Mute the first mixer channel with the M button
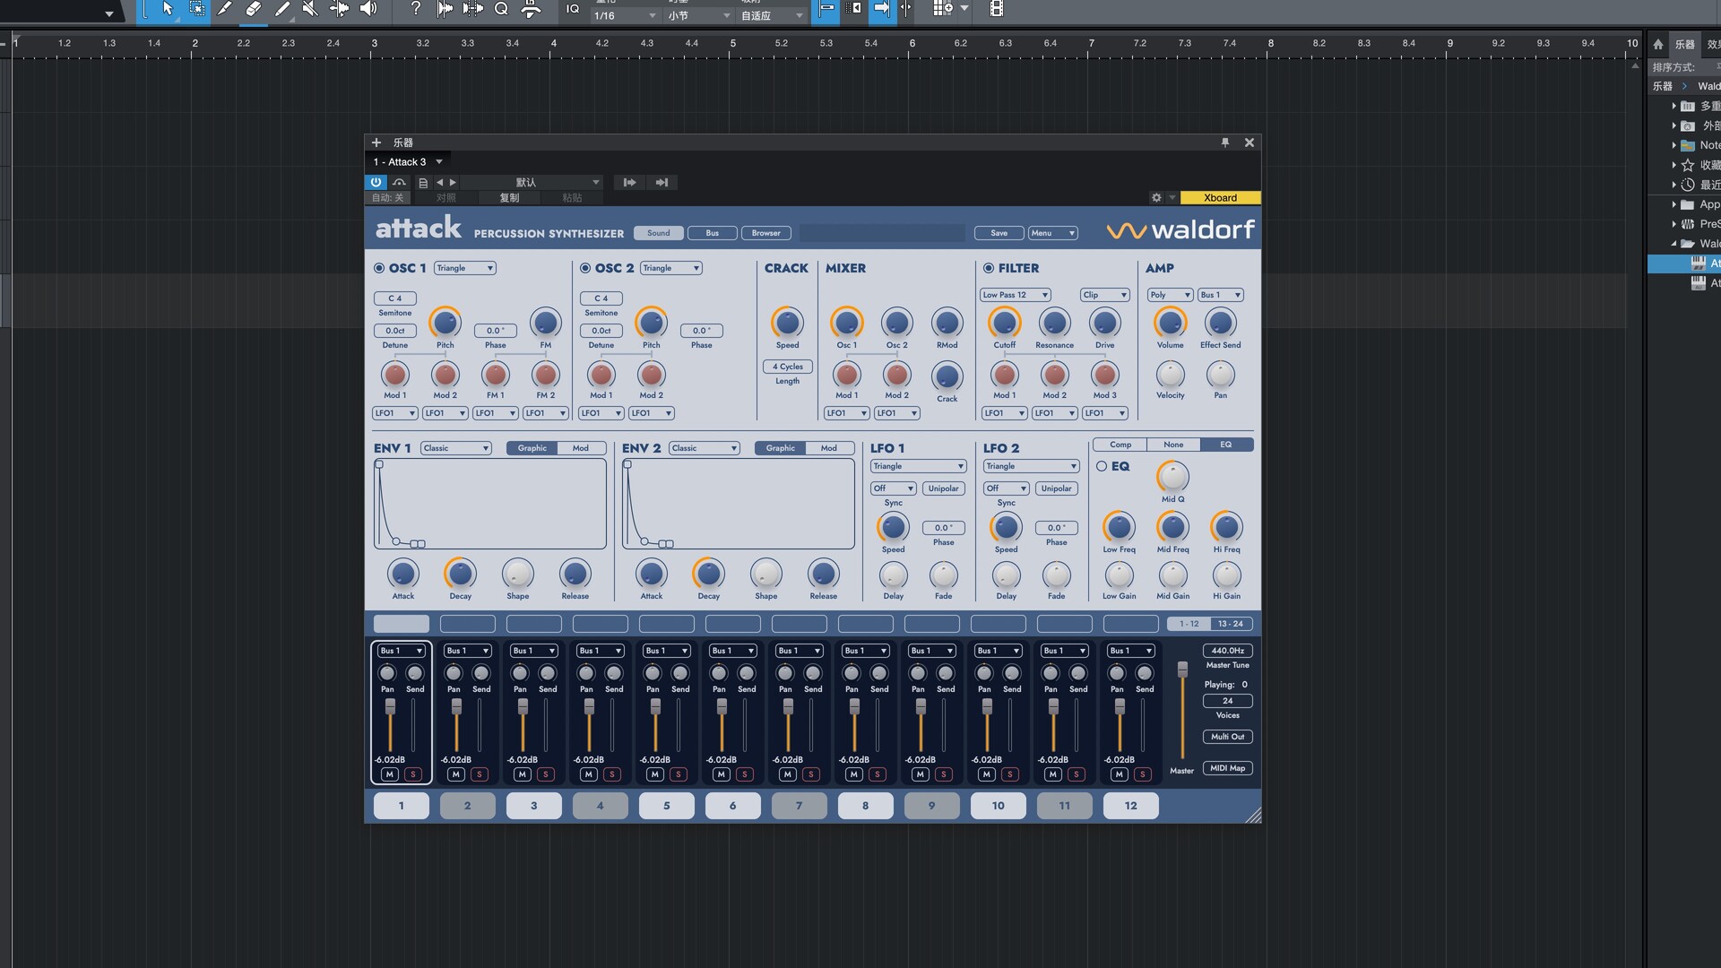The image size is (1721, 968). click(388, 774)
